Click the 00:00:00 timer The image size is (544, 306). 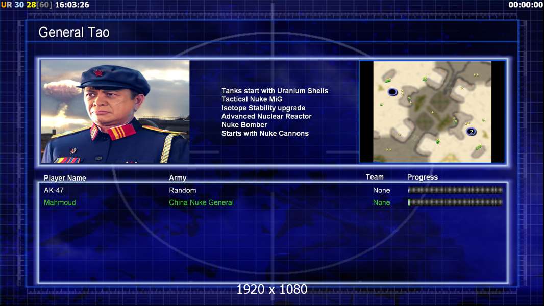[x=526, y=5]
